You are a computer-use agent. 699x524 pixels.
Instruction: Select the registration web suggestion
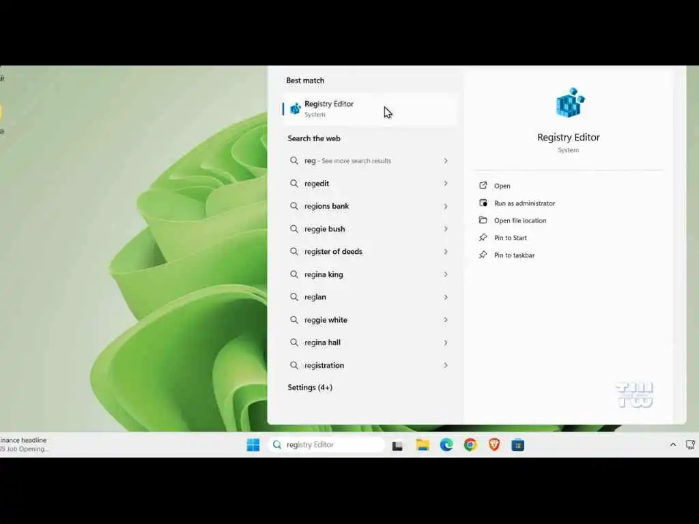[x=369, y=366]
